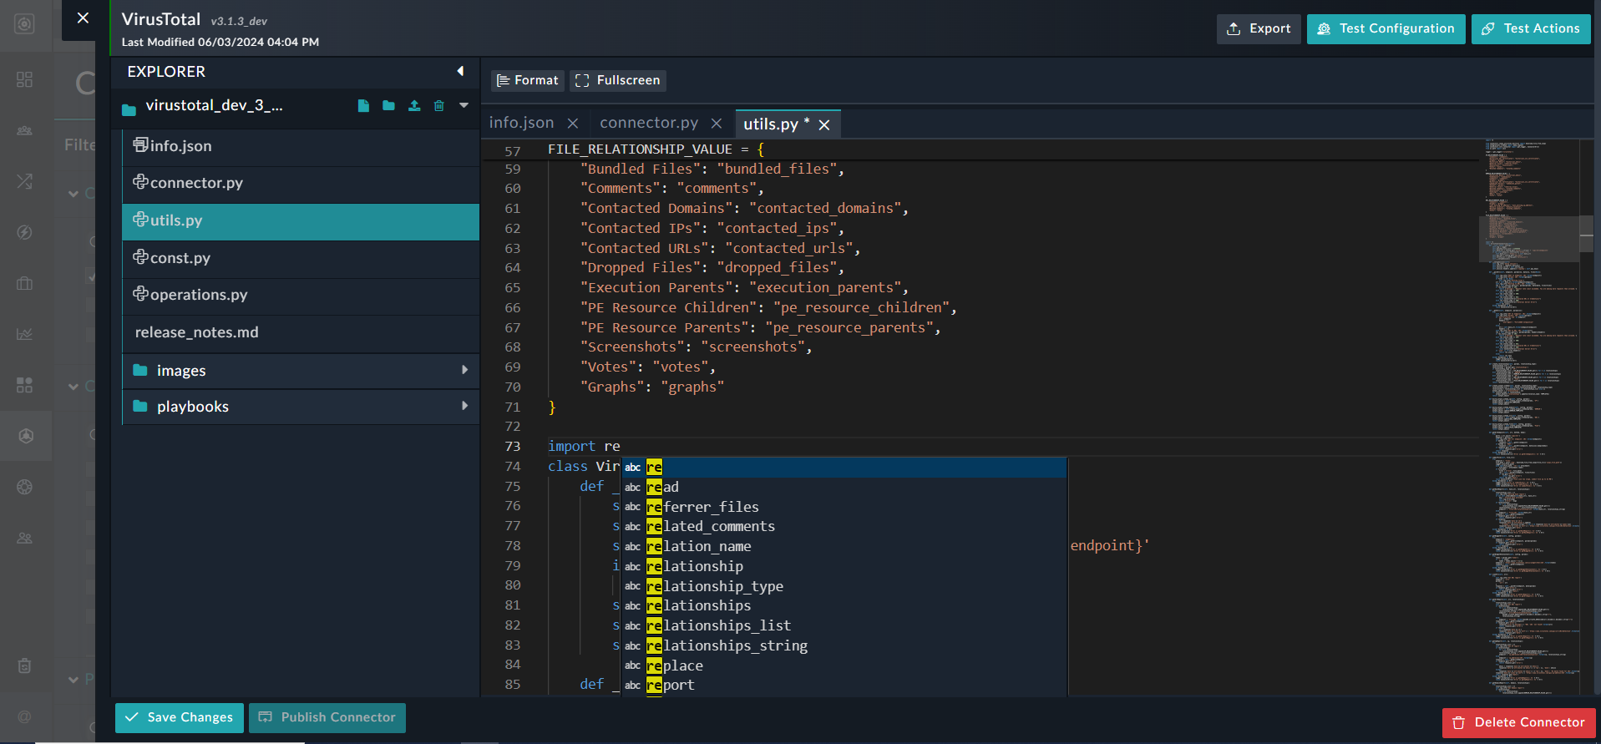Click the new folder icon in Explorer
The height and width of the screenshot is (744, 1601).
(388, 106)
